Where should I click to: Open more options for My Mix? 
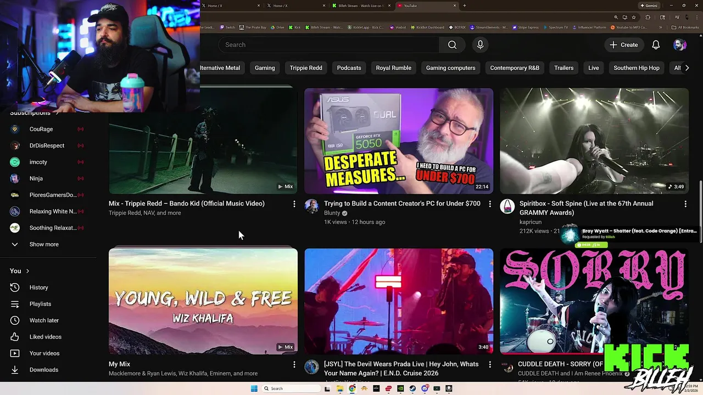click(x=294, y=364)
